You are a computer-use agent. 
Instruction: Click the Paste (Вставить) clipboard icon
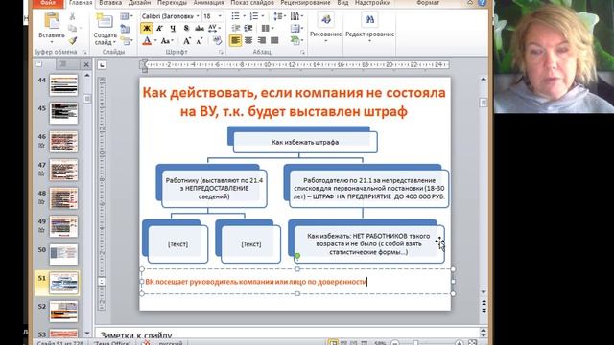[x=52, y=20]
